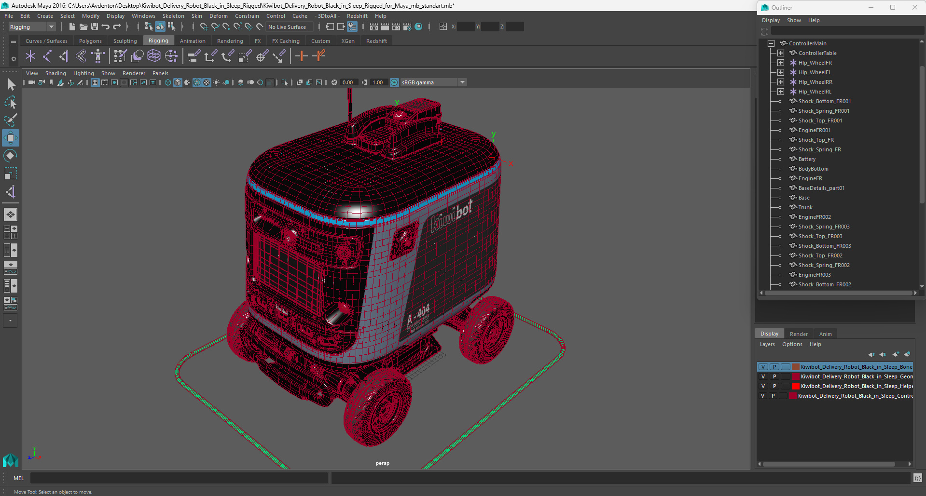Screen dimensions: 926x496
Task: Expand the Hlp_WheelRL node in Outliner
Action: click(x=781, y=92)
